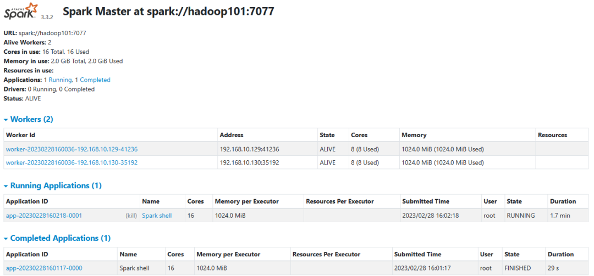Open application app-20230228160218-0001

pos(44,216)
